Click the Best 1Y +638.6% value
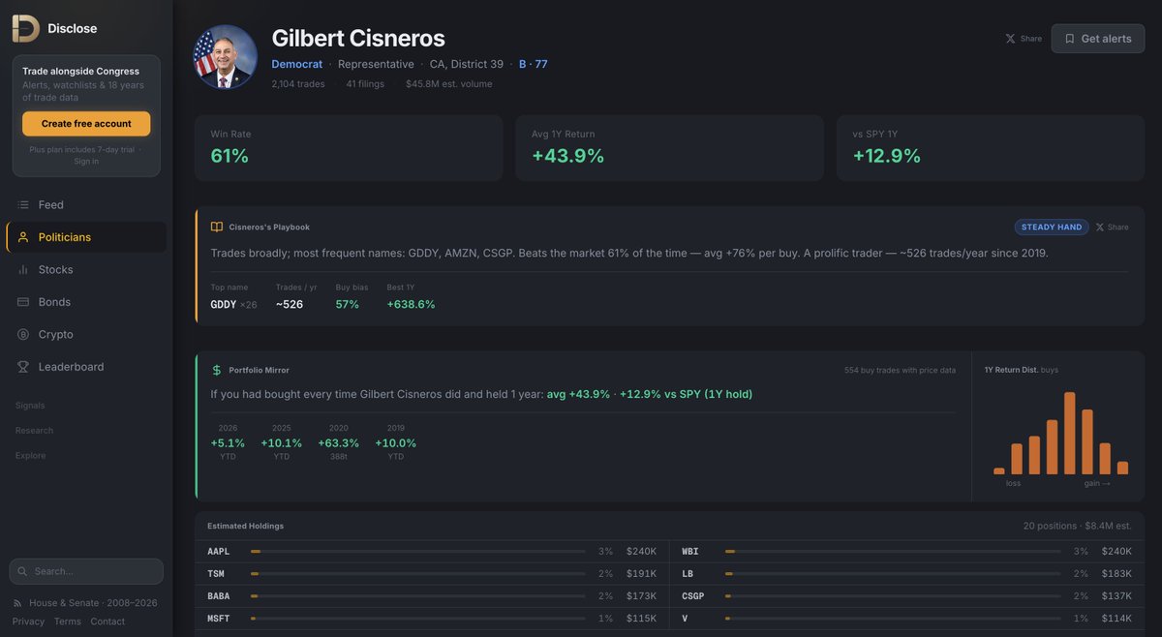This screenshot has height=637, width=1162. tap(411, 304)
